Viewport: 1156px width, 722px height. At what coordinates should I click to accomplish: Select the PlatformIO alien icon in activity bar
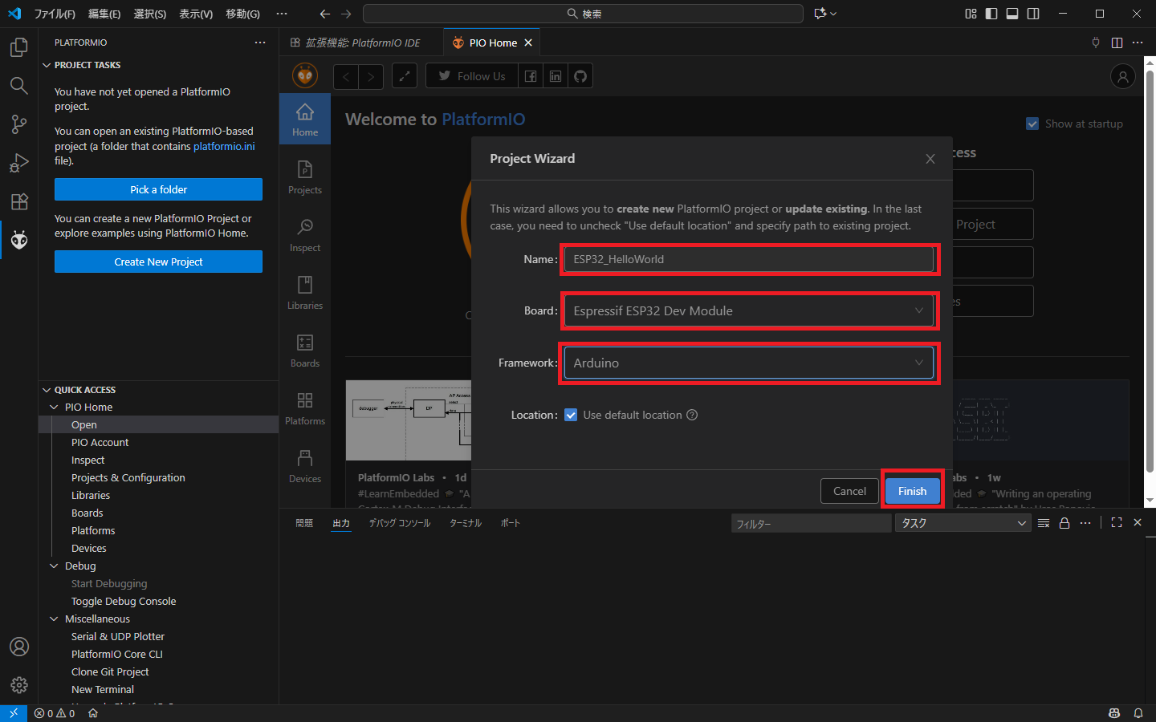pyautogui.click(x=19, y=240)
